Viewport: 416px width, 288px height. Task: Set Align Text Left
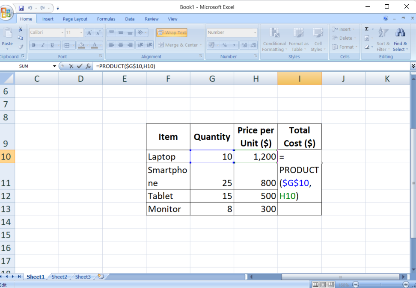click(111, 45)
